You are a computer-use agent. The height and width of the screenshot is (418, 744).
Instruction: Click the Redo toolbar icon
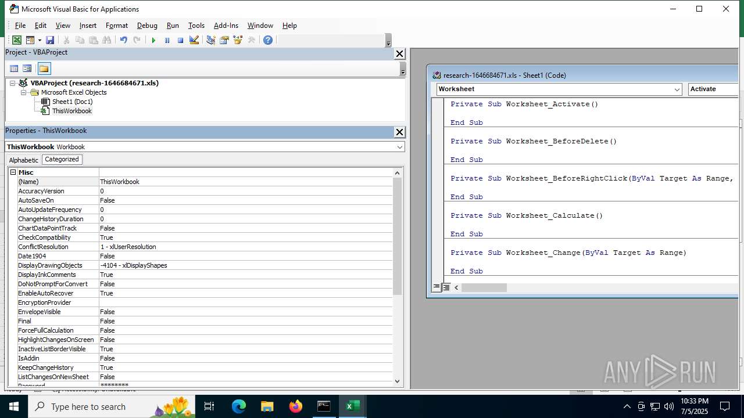[137, 40]
